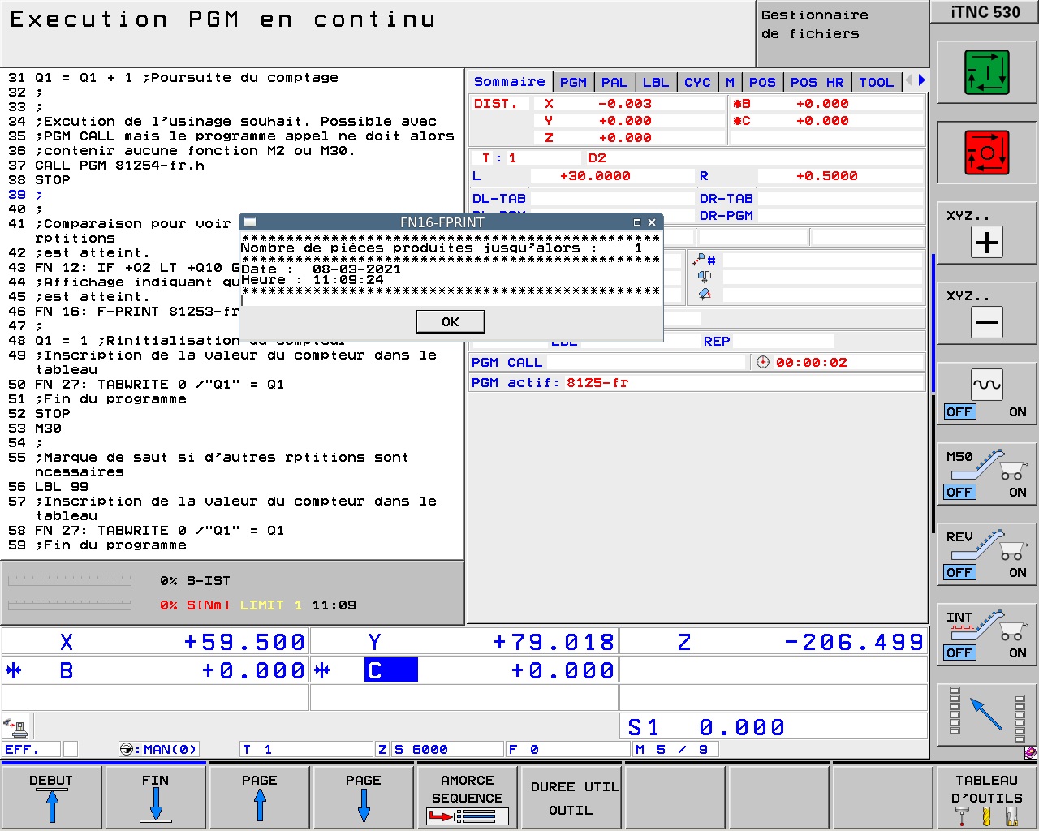Maximize the FN16-FPRINT dialog
The height and width of the screenshot is (831, 1039).
(637, 222)
